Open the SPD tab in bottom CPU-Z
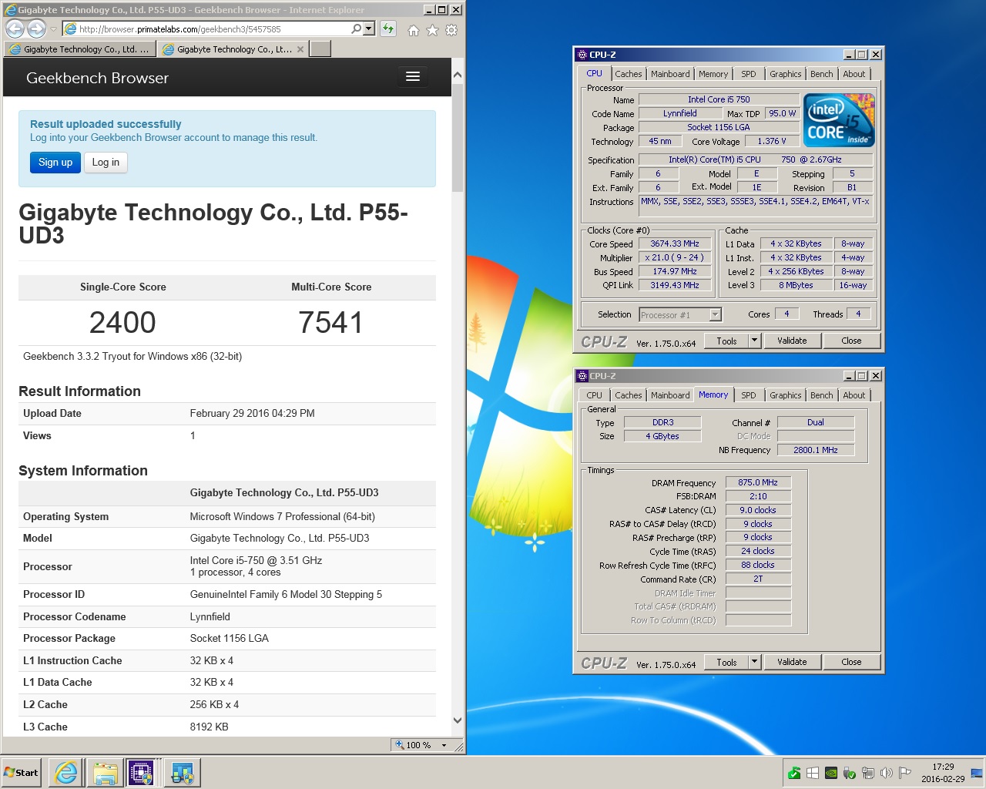 [749, 395]
